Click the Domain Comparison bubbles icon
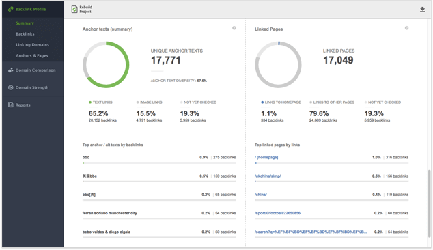 (10, 70)
